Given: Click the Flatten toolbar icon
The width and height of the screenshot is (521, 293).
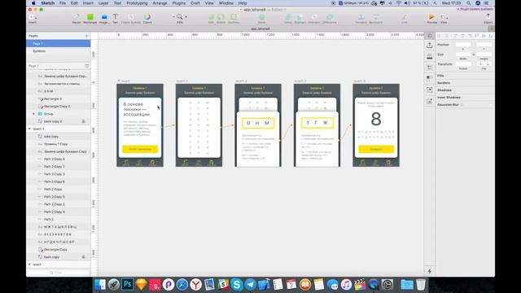Looking at the screenshot, I should [x=234, y=18].
